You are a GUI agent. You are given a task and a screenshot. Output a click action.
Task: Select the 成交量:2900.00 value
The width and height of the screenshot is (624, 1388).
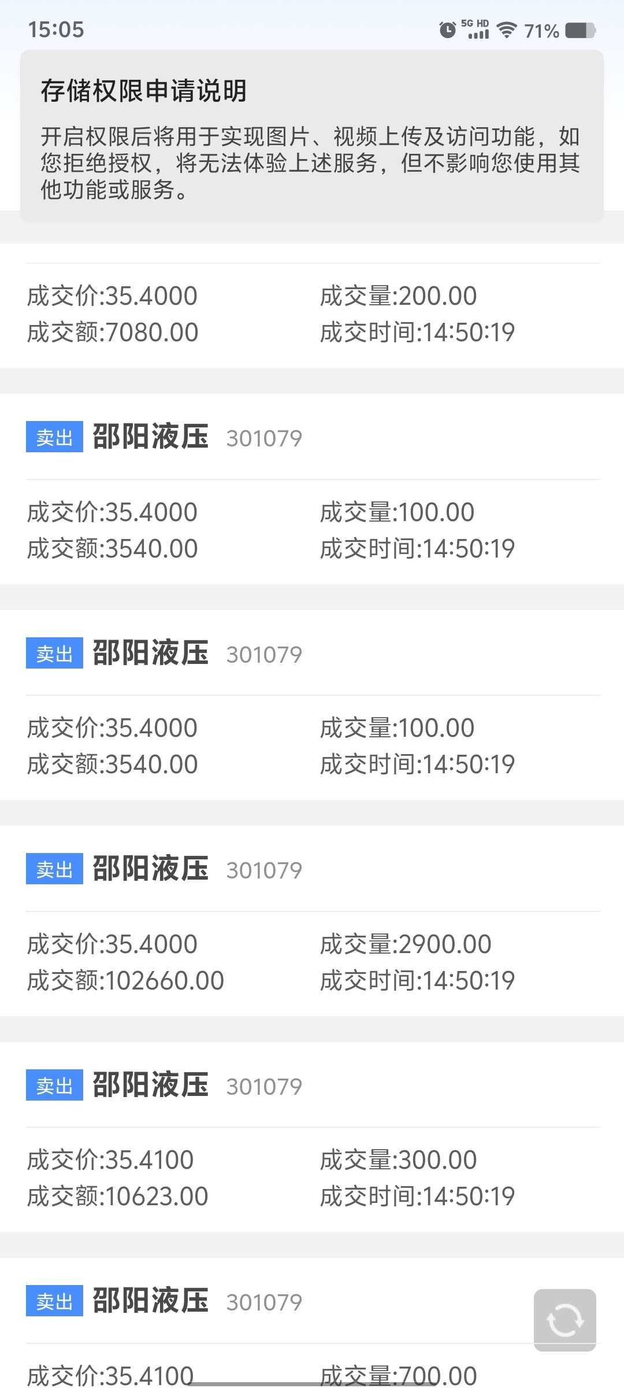406,944
